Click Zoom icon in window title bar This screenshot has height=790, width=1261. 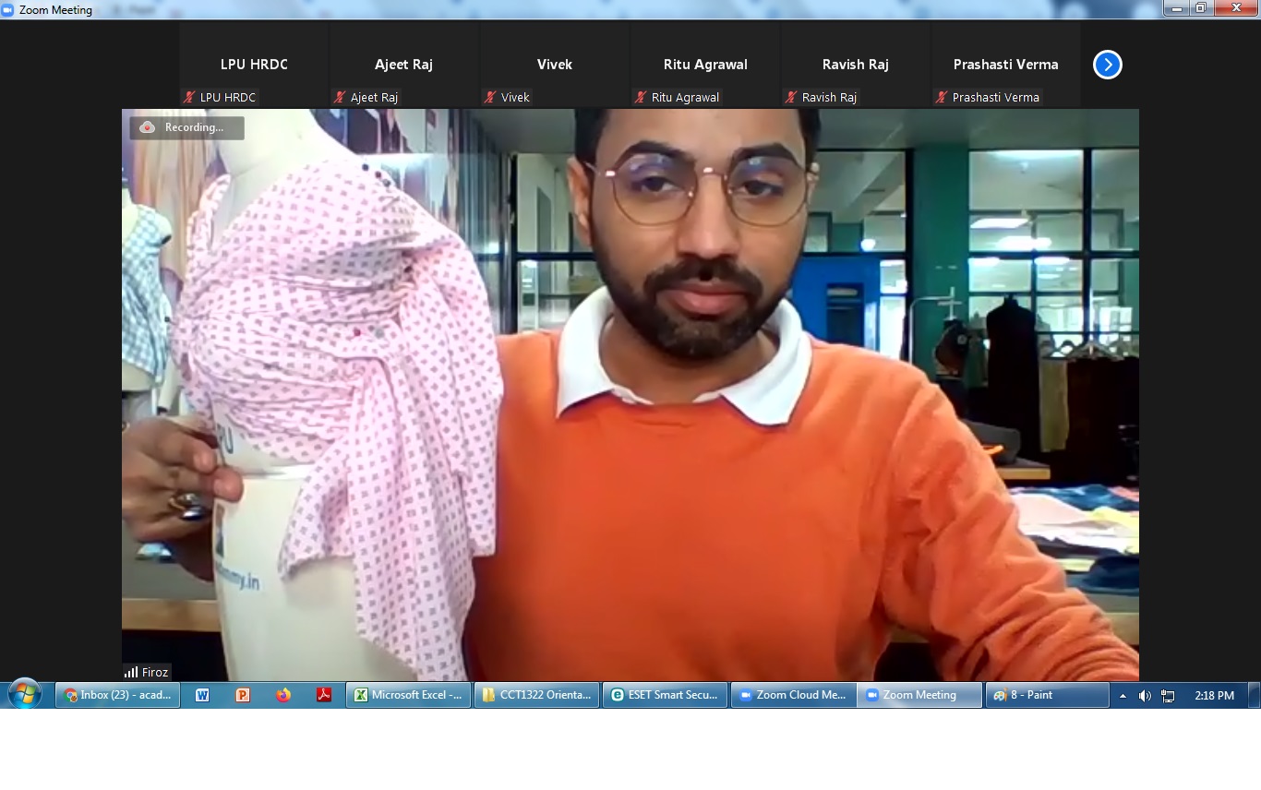(x=8, y=10)
